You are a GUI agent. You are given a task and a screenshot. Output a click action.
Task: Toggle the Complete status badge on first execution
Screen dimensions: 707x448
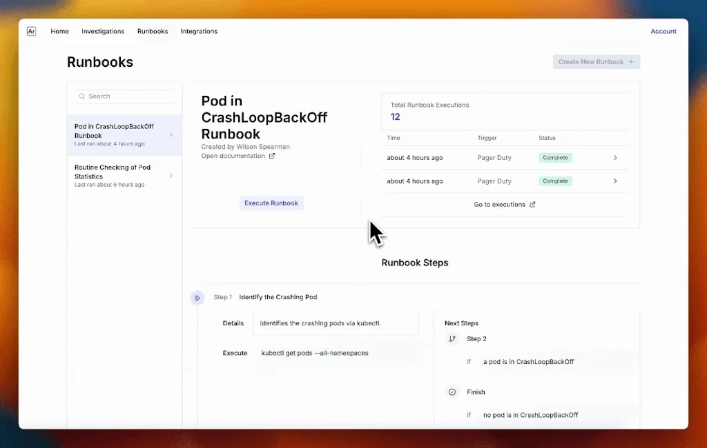coord(555,157)
